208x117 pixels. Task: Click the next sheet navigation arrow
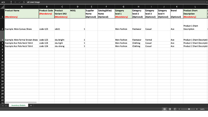click(6, 106)
